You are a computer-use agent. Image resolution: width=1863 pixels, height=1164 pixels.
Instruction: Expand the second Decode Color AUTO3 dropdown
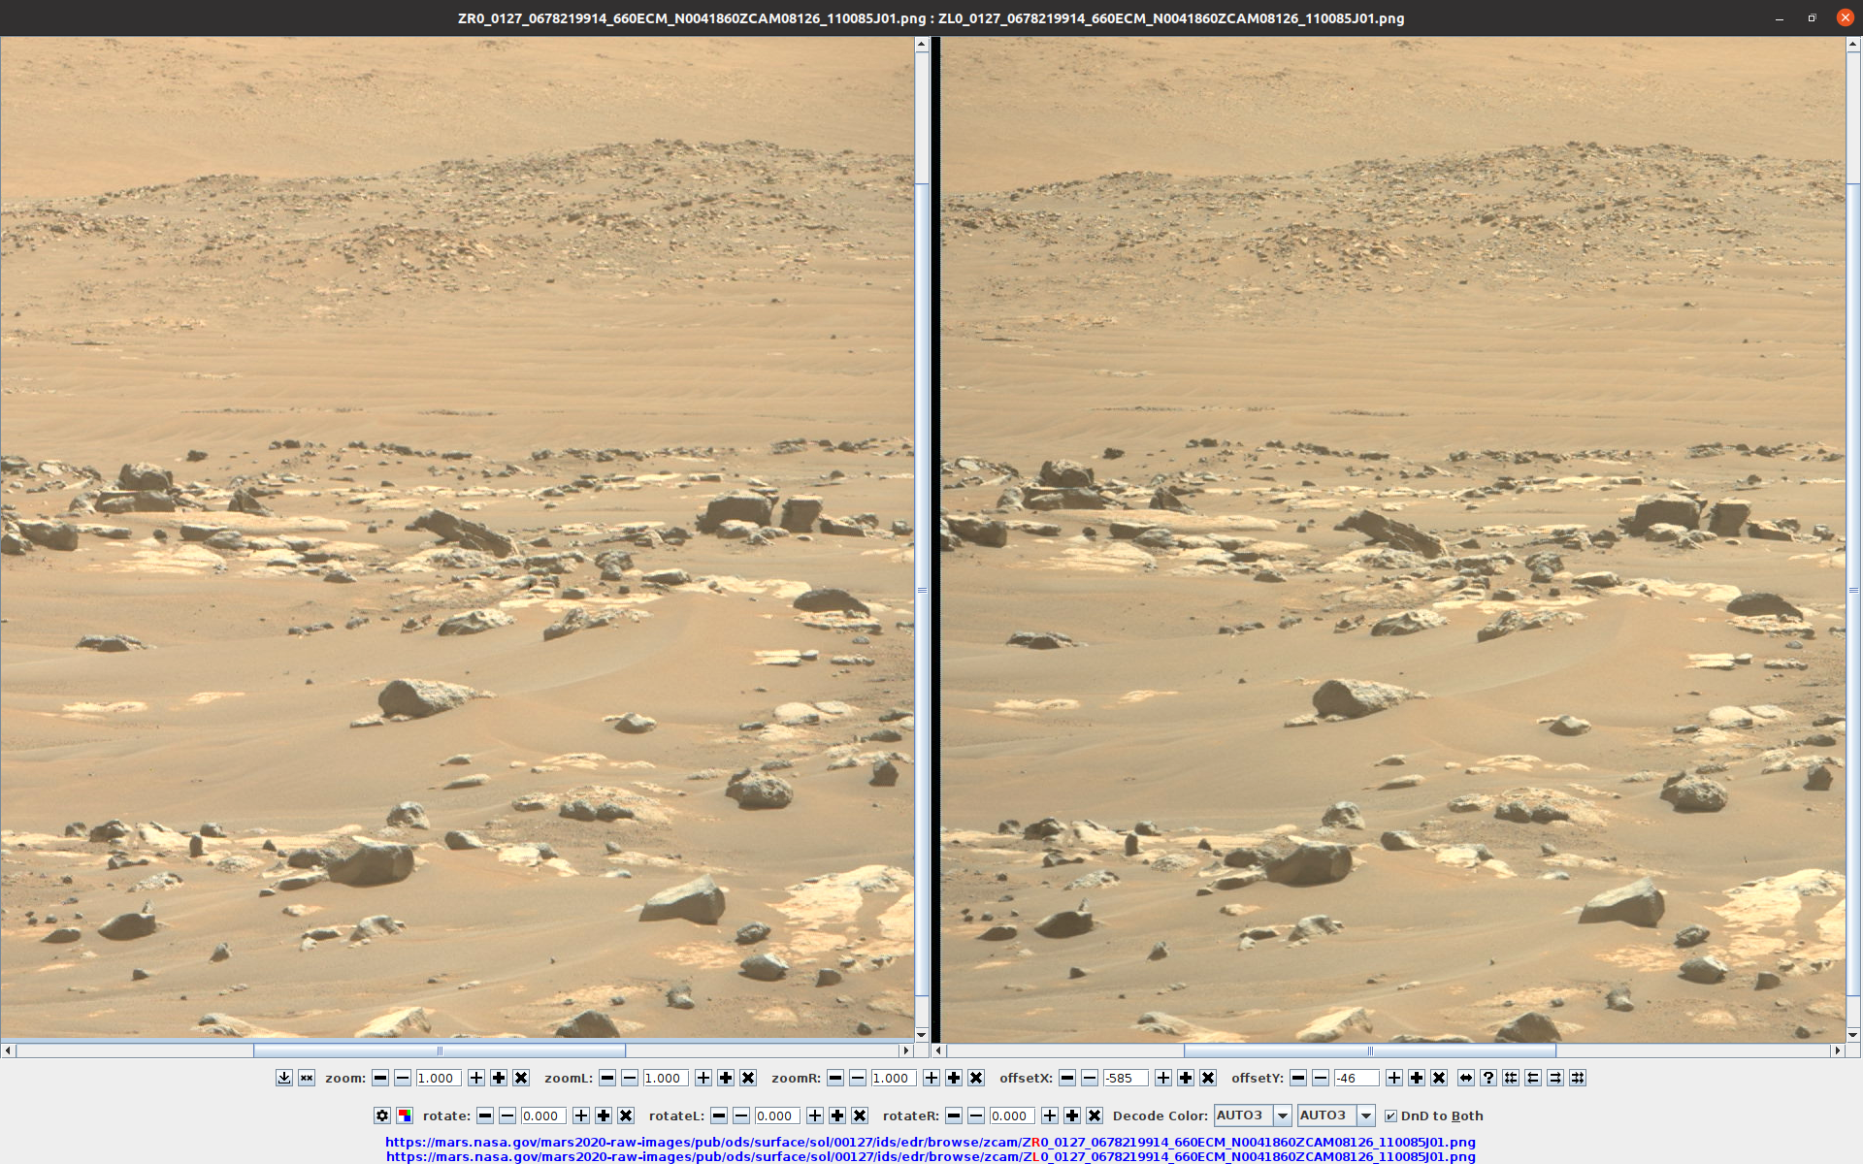point(1365,1115)
